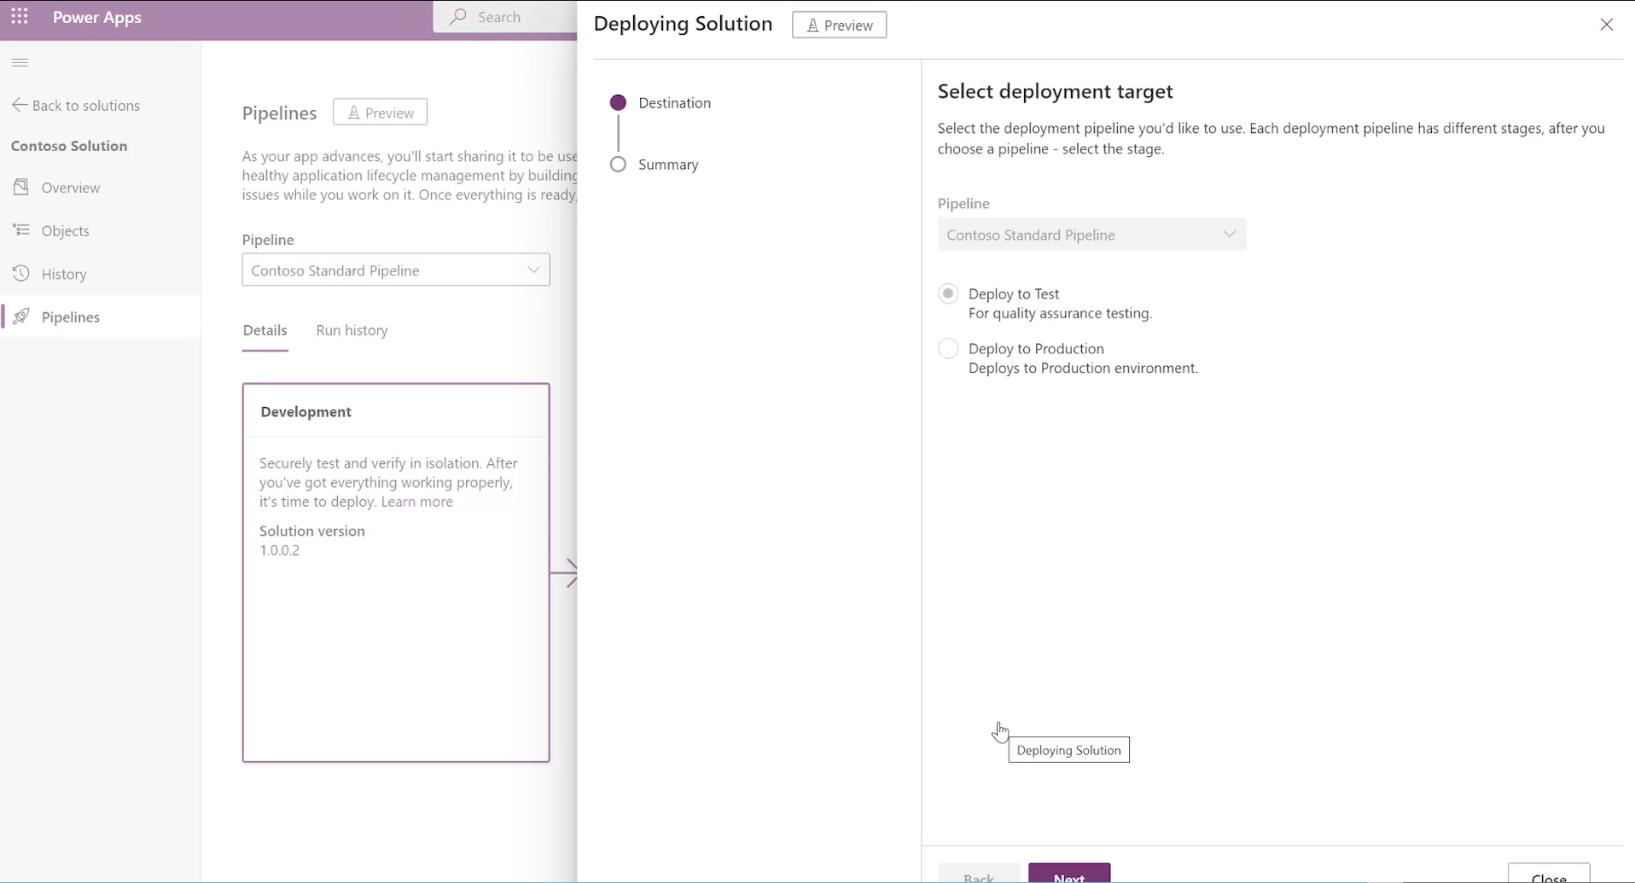Image resolution: width=1635 pixels, height=883 pixels.
Task: Select the Deploy to Test radio button
Action: (x=948, y=293)
